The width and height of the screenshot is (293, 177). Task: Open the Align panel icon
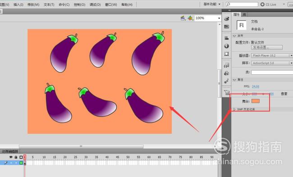click(x=226, y=38)
